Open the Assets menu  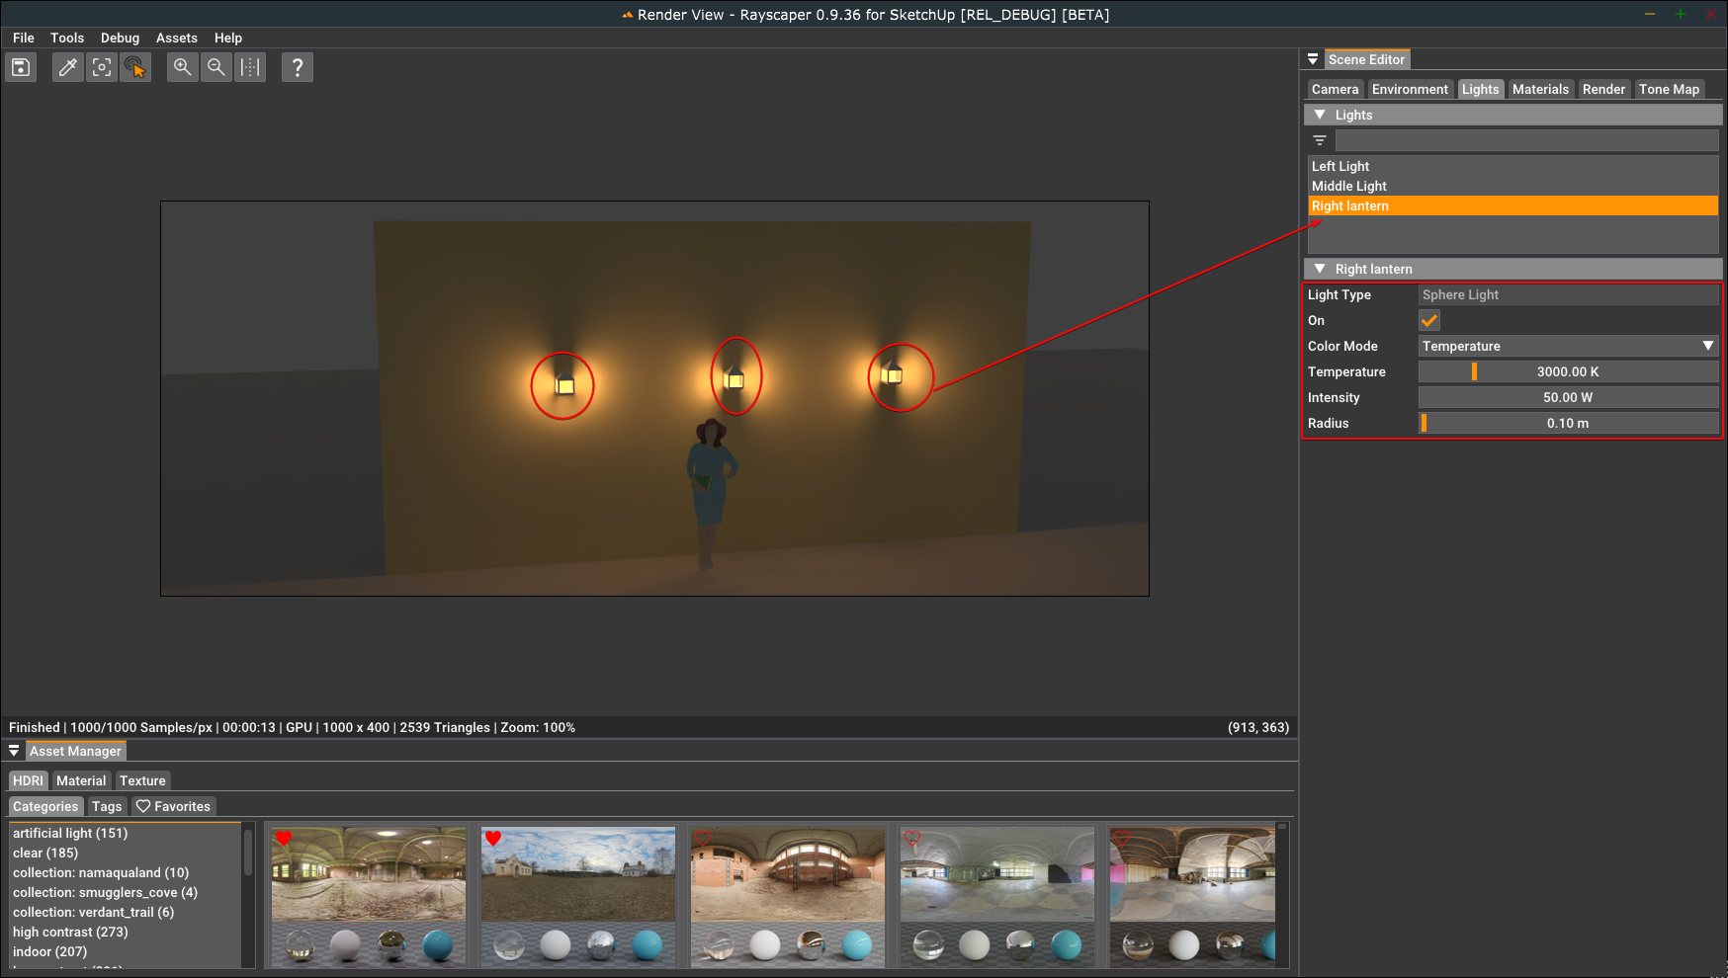[177, 38]
